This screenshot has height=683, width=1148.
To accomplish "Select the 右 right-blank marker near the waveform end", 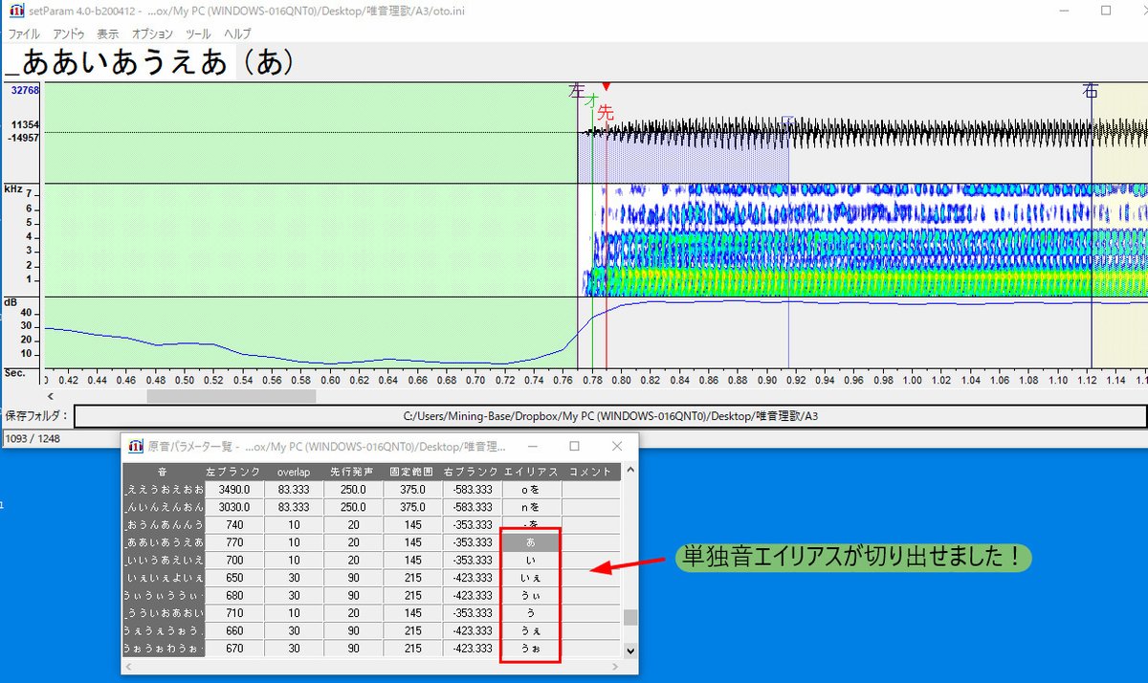I will point(1091,92).
